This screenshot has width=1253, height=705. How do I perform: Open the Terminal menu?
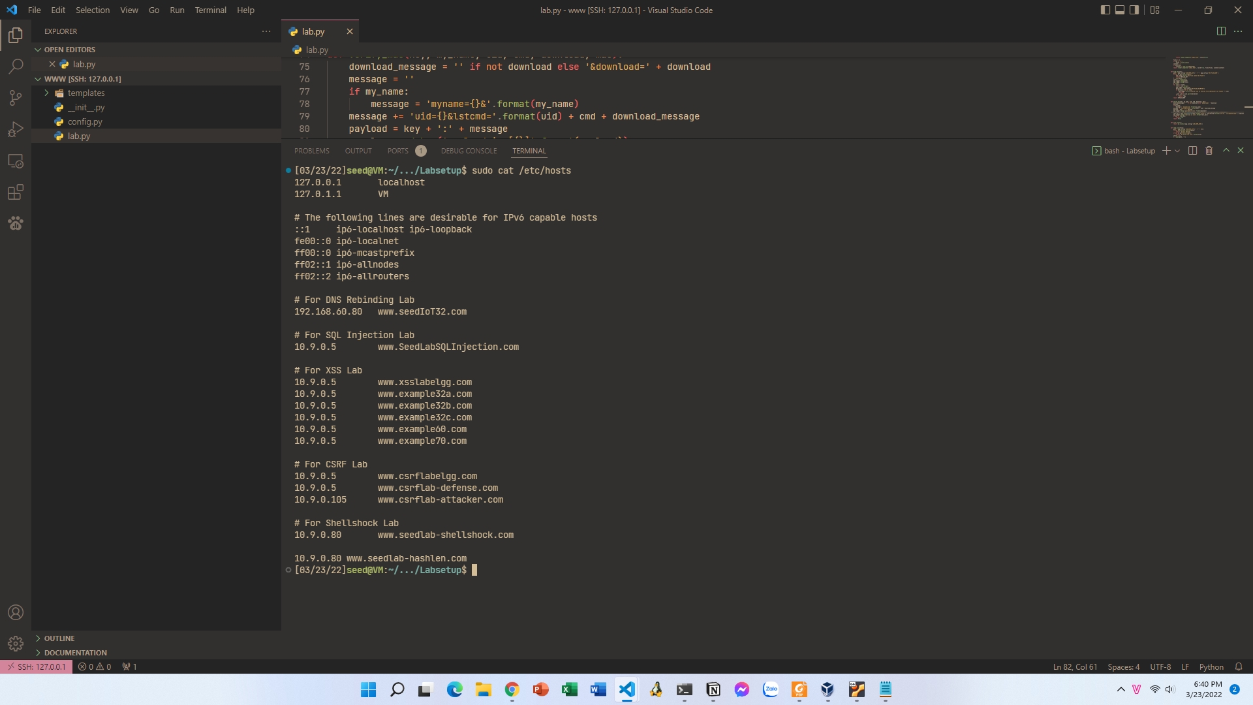(210, 10)
